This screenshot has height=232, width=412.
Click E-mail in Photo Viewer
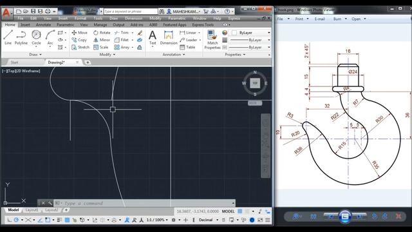320,19
